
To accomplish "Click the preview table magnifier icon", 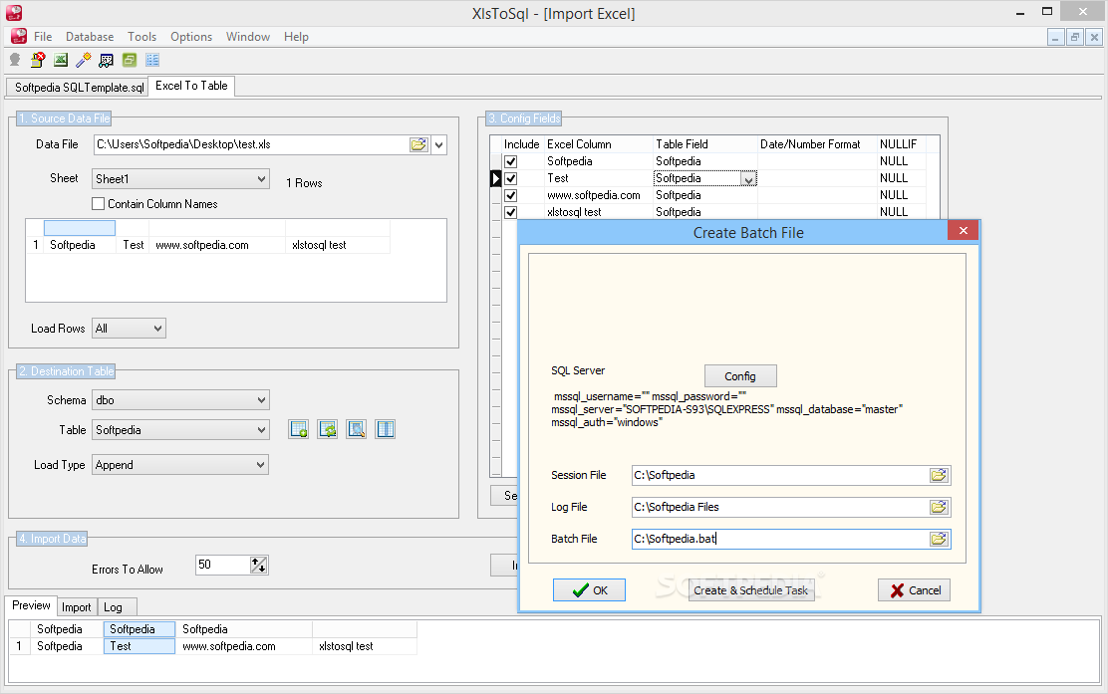I will (x=356, y=429).
